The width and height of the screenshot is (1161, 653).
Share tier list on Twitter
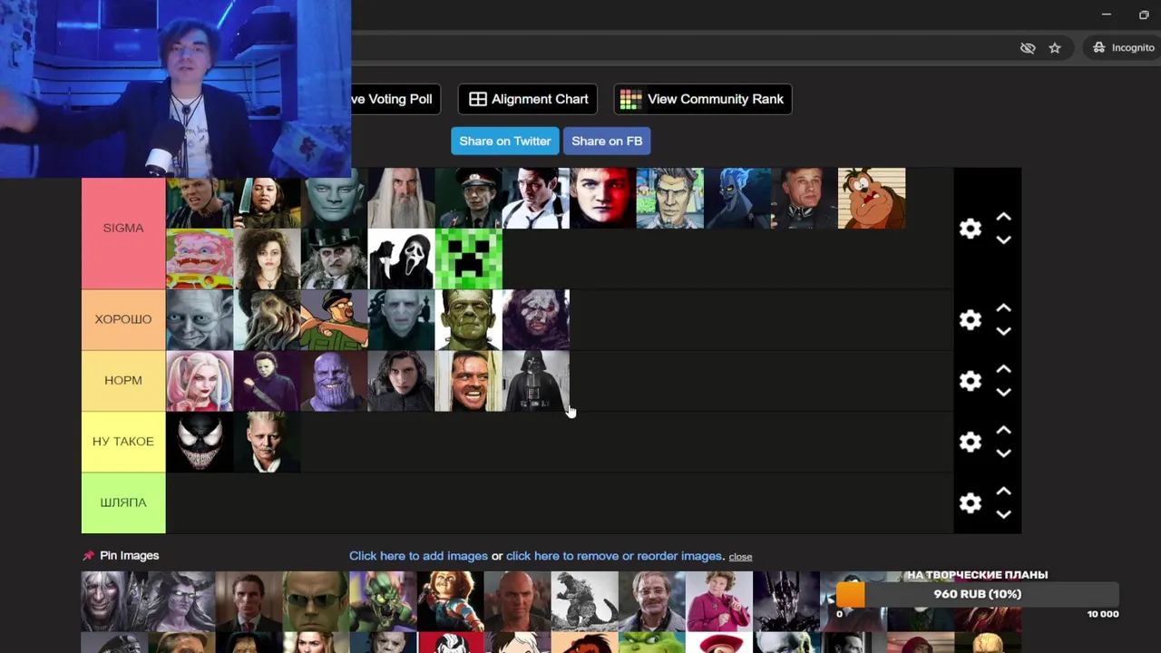[x=505, y=141]
